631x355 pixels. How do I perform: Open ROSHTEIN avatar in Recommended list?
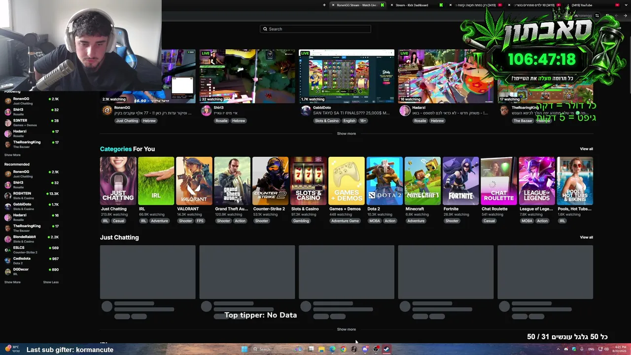pos(8,196)
